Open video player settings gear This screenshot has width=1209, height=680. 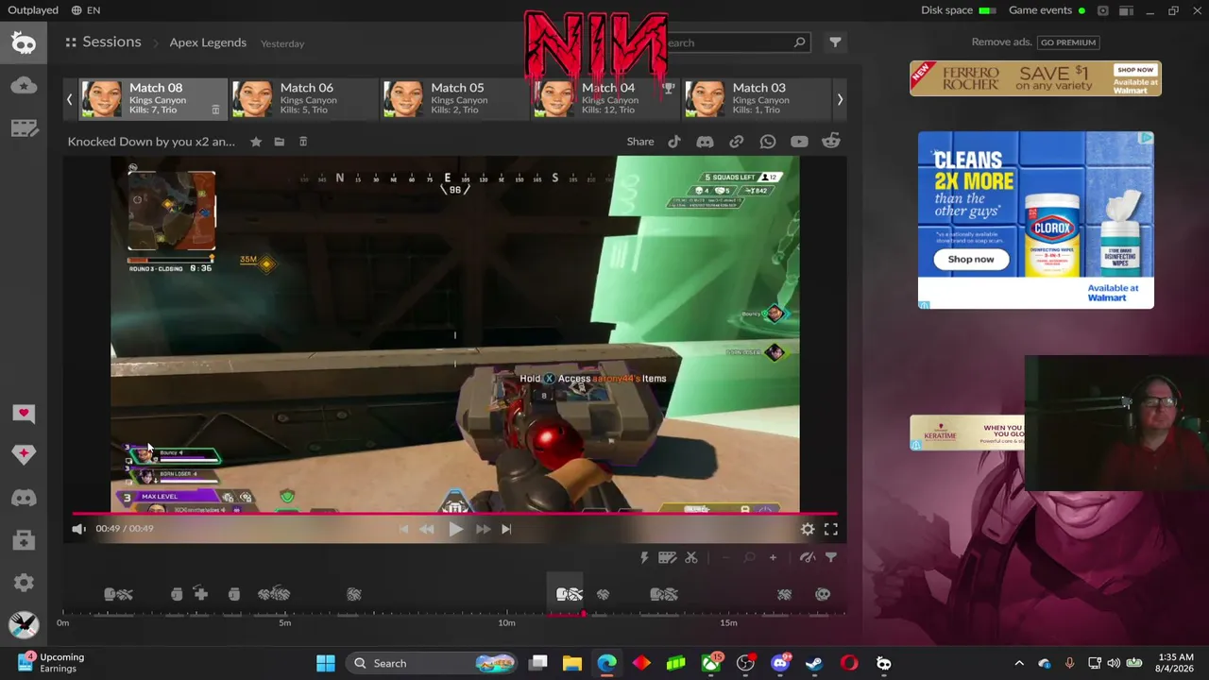(808, 529)
